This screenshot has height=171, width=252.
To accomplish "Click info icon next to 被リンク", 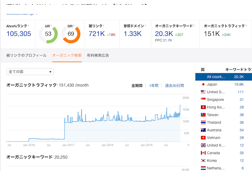I will pos(104,25).
